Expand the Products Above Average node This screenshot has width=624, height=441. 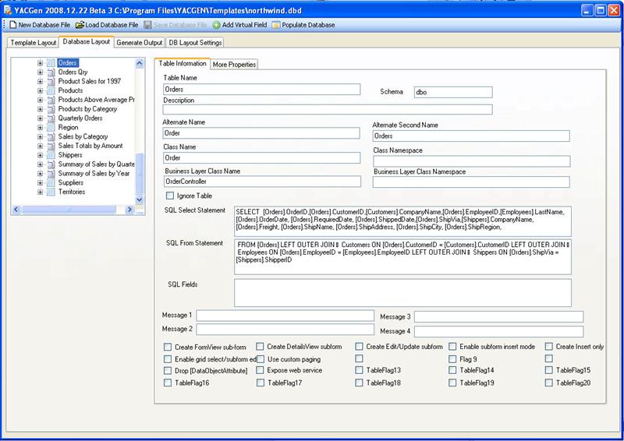coord(40,100)
